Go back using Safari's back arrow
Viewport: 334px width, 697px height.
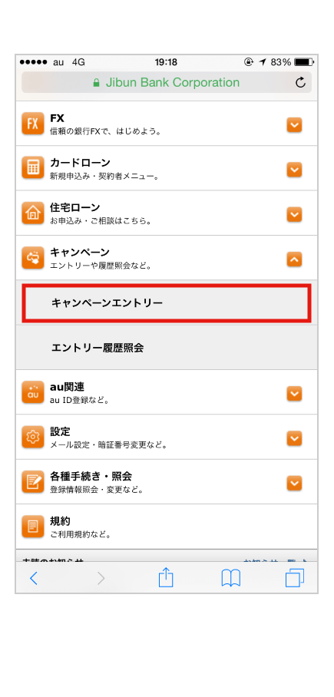tap(34, 578)
